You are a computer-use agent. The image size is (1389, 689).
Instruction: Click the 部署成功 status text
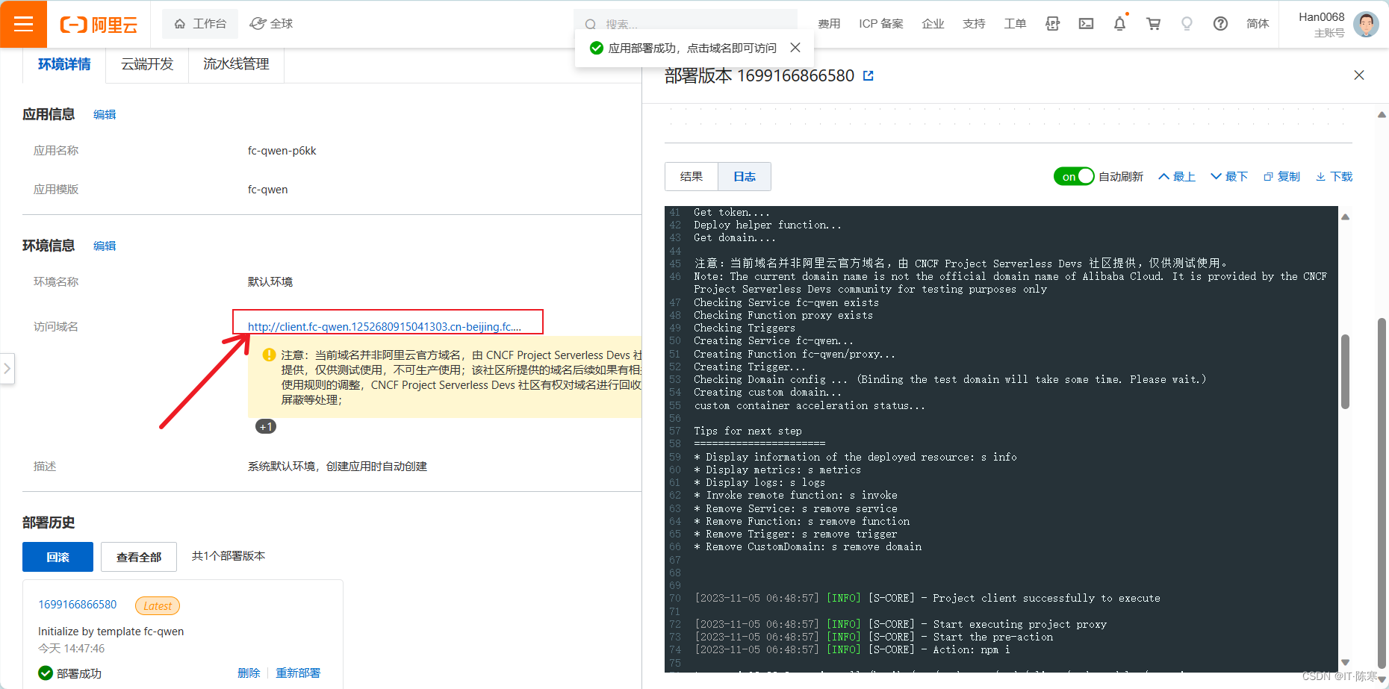pyautogui.click(x=79, y=673)
